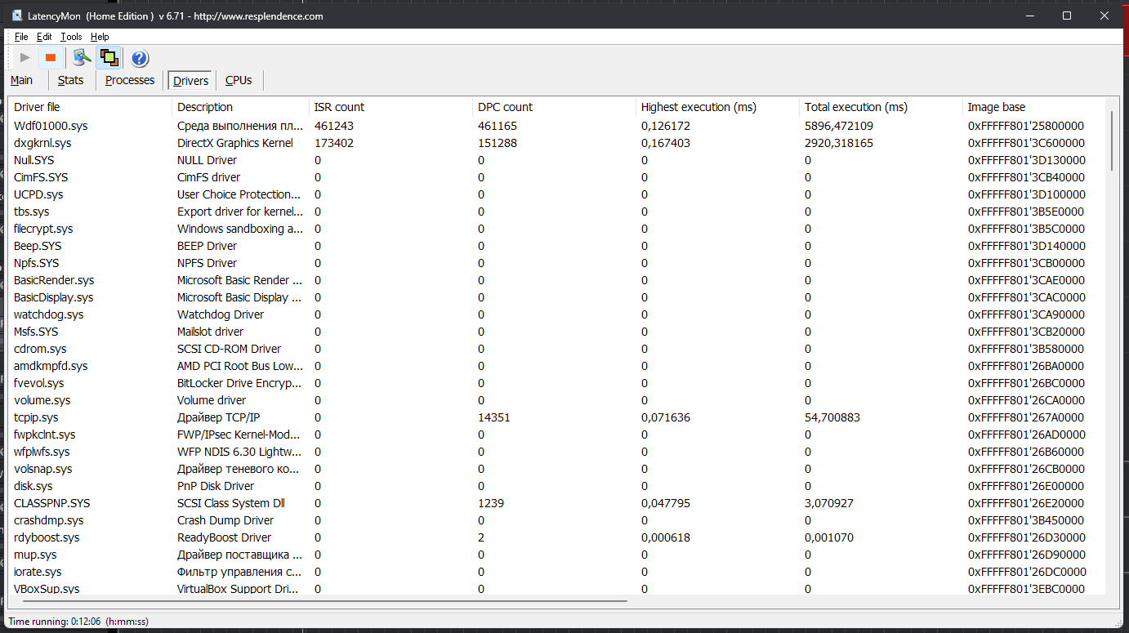Select the tbs.sys driver row
This screenshot has width=1129, height=633.
[x=556, y=212]
